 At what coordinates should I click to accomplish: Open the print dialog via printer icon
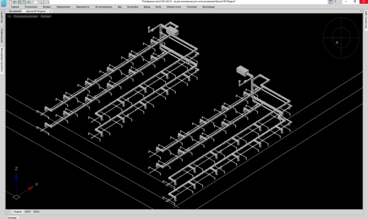(x=42, y=3)
